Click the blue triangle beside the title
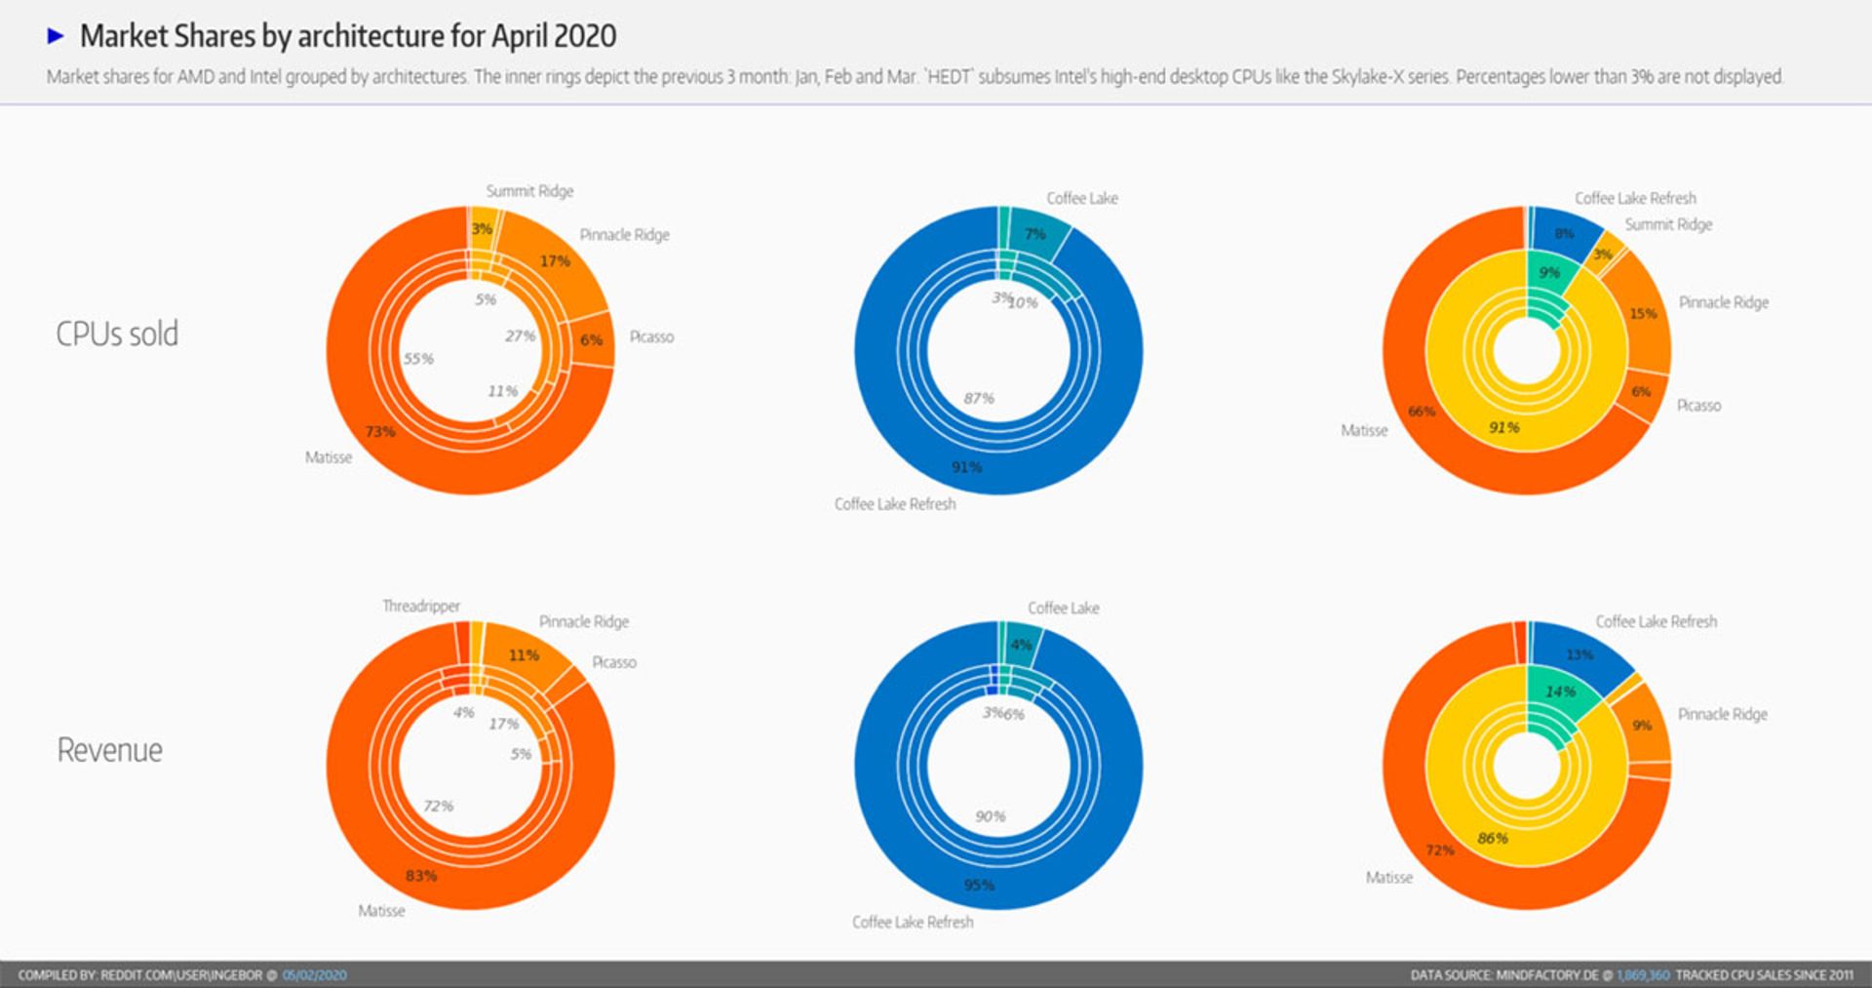 pos(56,36)
